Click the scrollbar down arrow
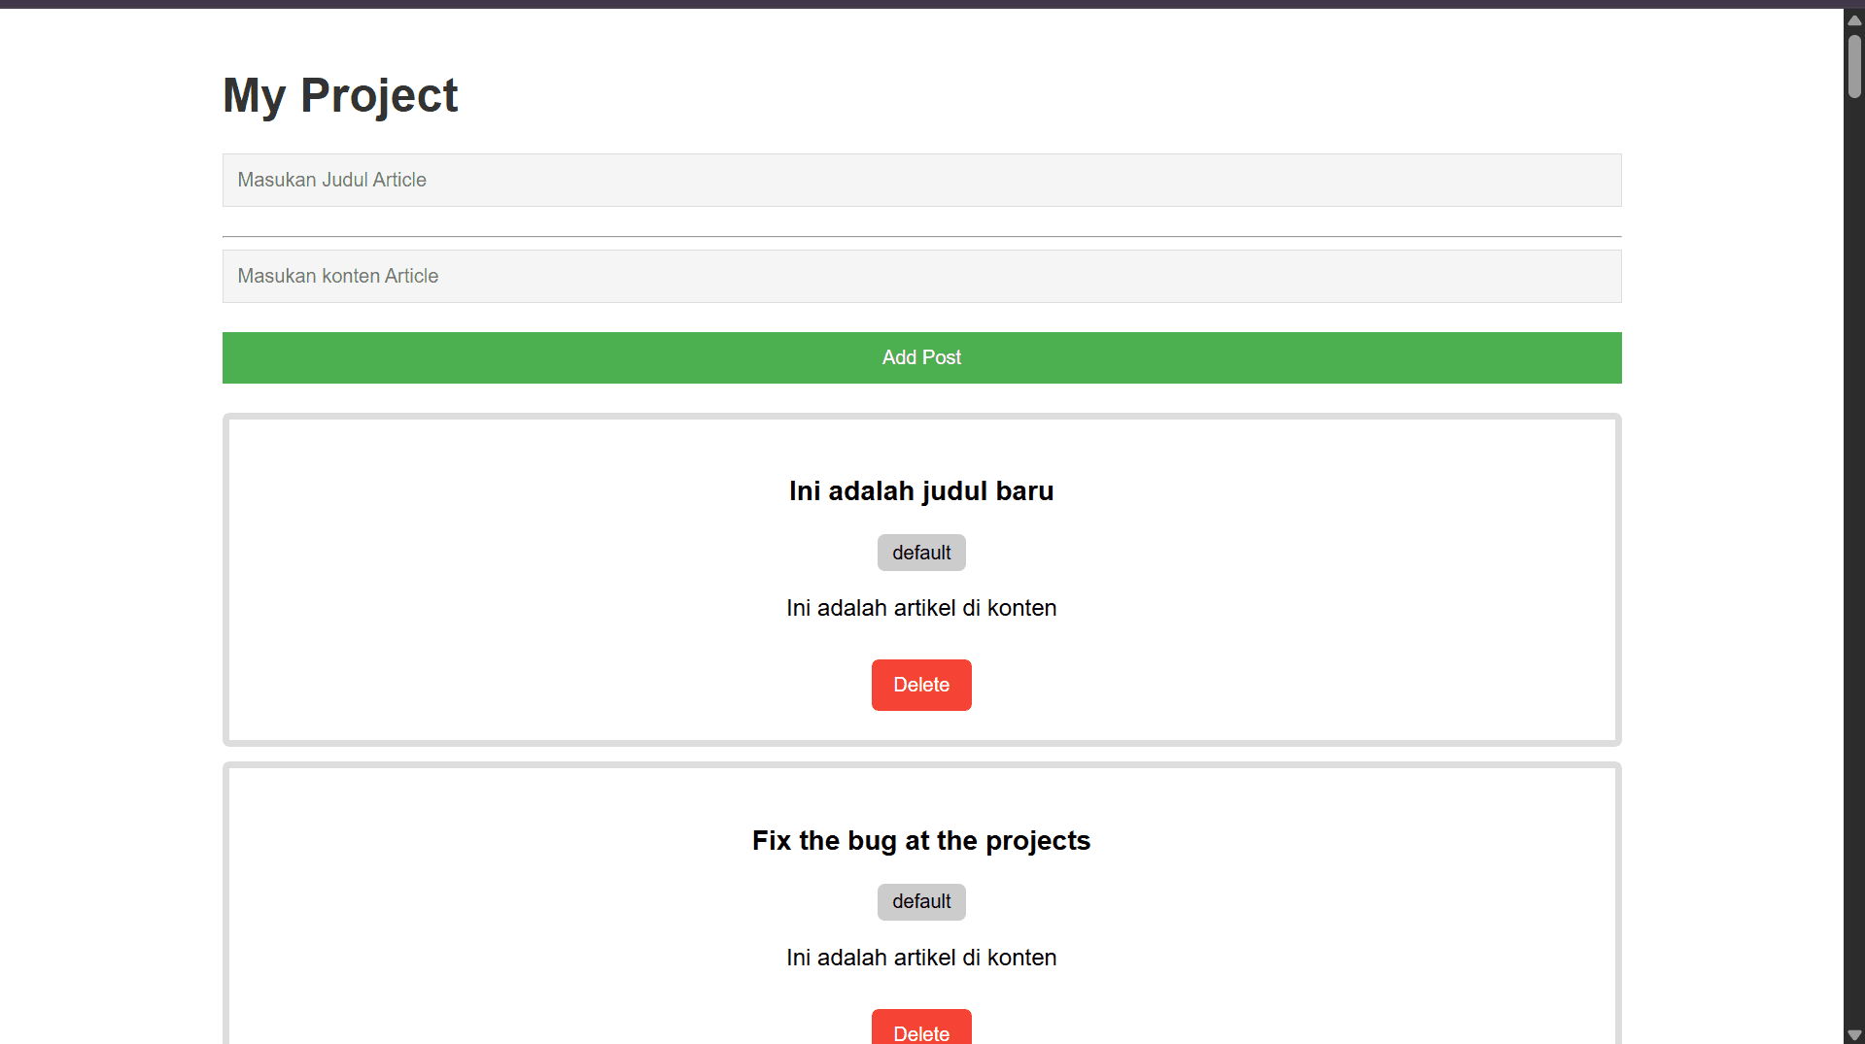1865x1044 pixels. click(x=1854, y=1033)
